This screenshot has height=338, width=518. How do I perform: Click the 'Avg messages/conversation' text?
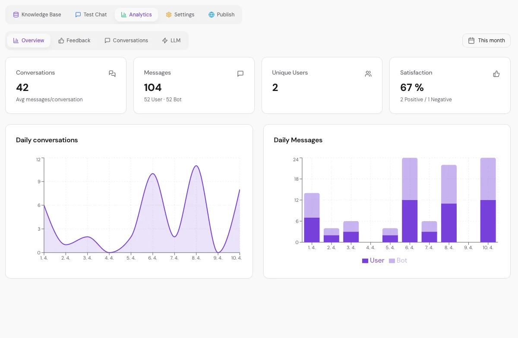pos(49,100)
